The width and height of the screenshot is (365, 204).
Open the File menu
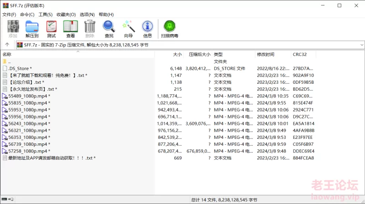click(x=9, y=15)
